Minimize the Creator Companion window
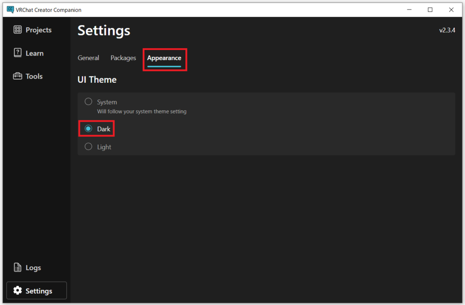The image size is (465, 305). click(x=409, y=10)
